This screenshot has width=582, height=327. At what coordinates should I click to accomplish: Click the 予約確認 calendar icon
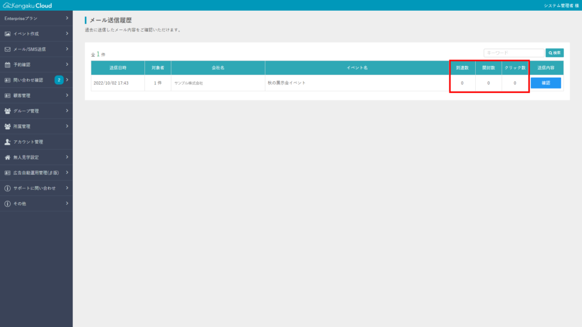(7, 65)
